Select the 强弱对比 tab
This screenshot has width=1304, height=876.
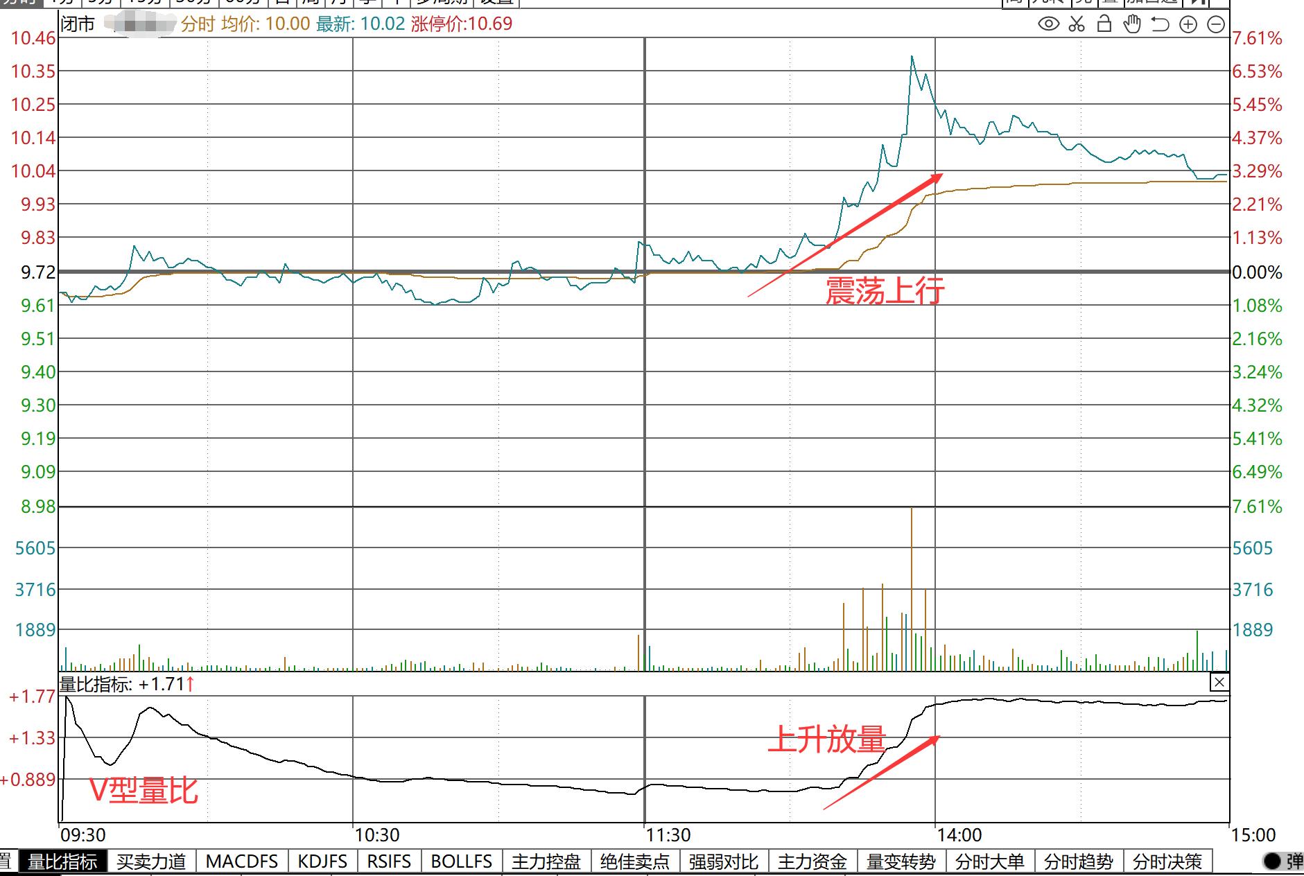click(x=724, y=861)
